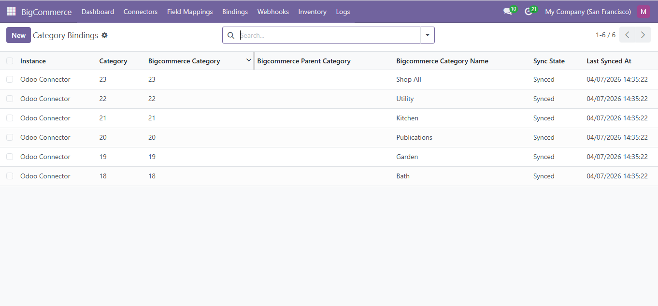Open the Garden category record

tap(407, 156)
